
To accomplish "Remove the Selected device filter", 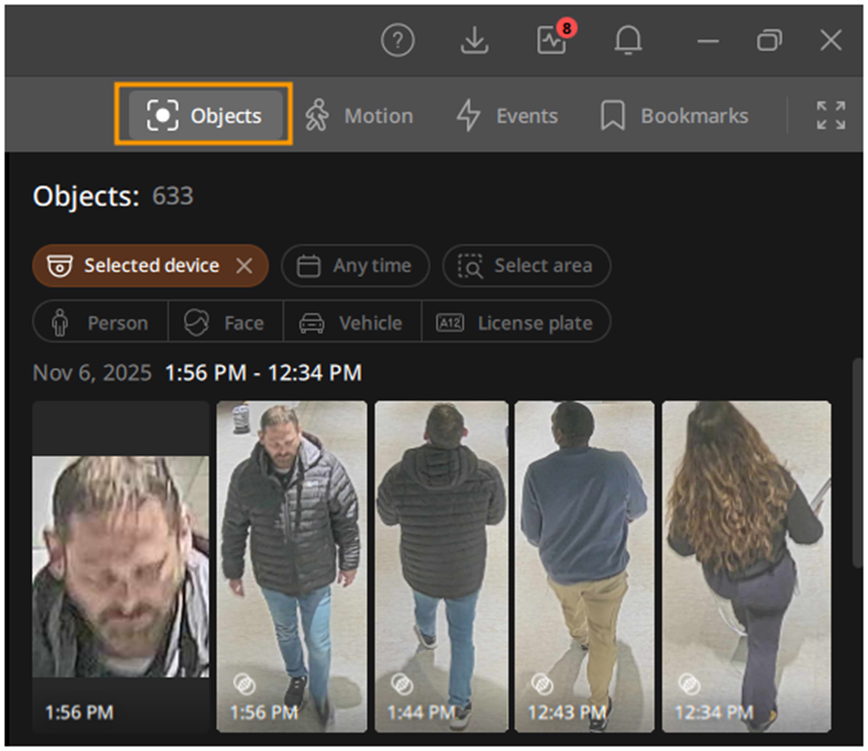I will pos(245,266).
